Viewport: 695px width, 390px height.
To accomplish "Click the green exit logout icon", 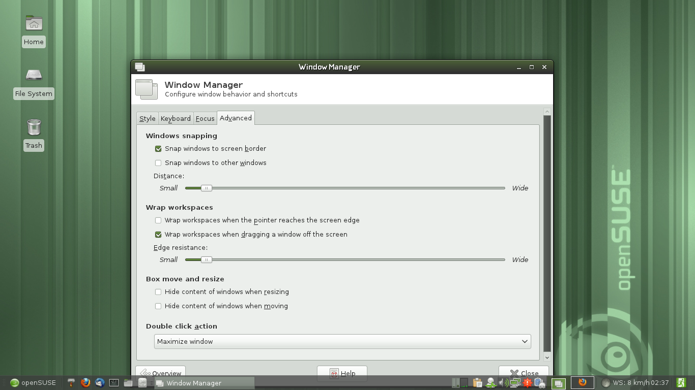I will (681, 382).
